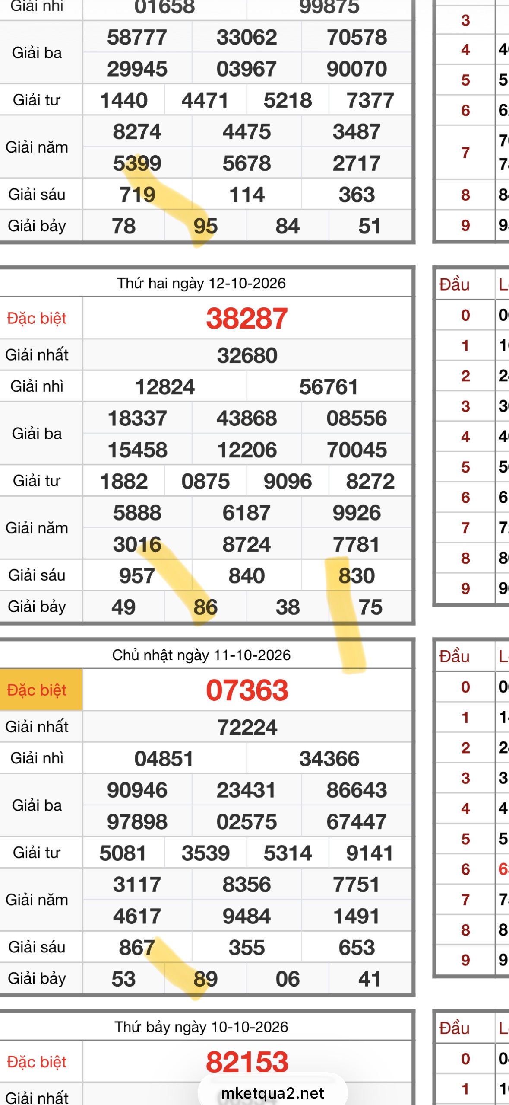Select fourth prize number 3539
The height and width of the screenshot is (1105, 509).
[205, 853]
